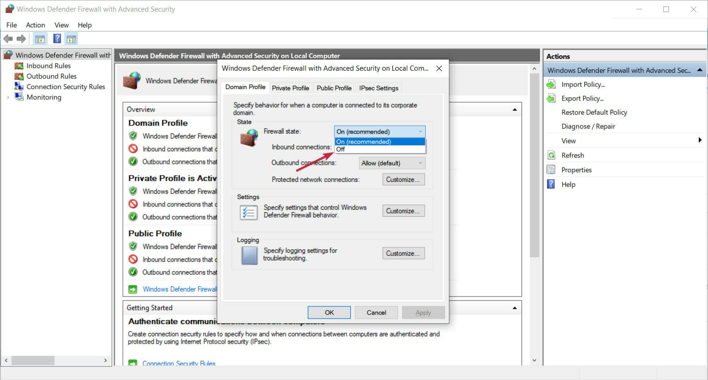Switch to the Public Profile tab
708x380 pixels.
(x=334, y=88)
